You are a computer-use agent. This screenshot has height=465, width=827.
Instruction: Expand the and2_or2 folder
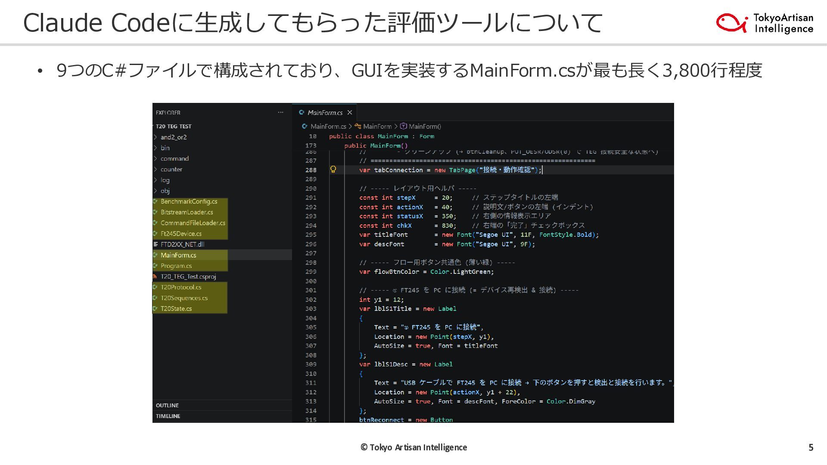(155, 137)
